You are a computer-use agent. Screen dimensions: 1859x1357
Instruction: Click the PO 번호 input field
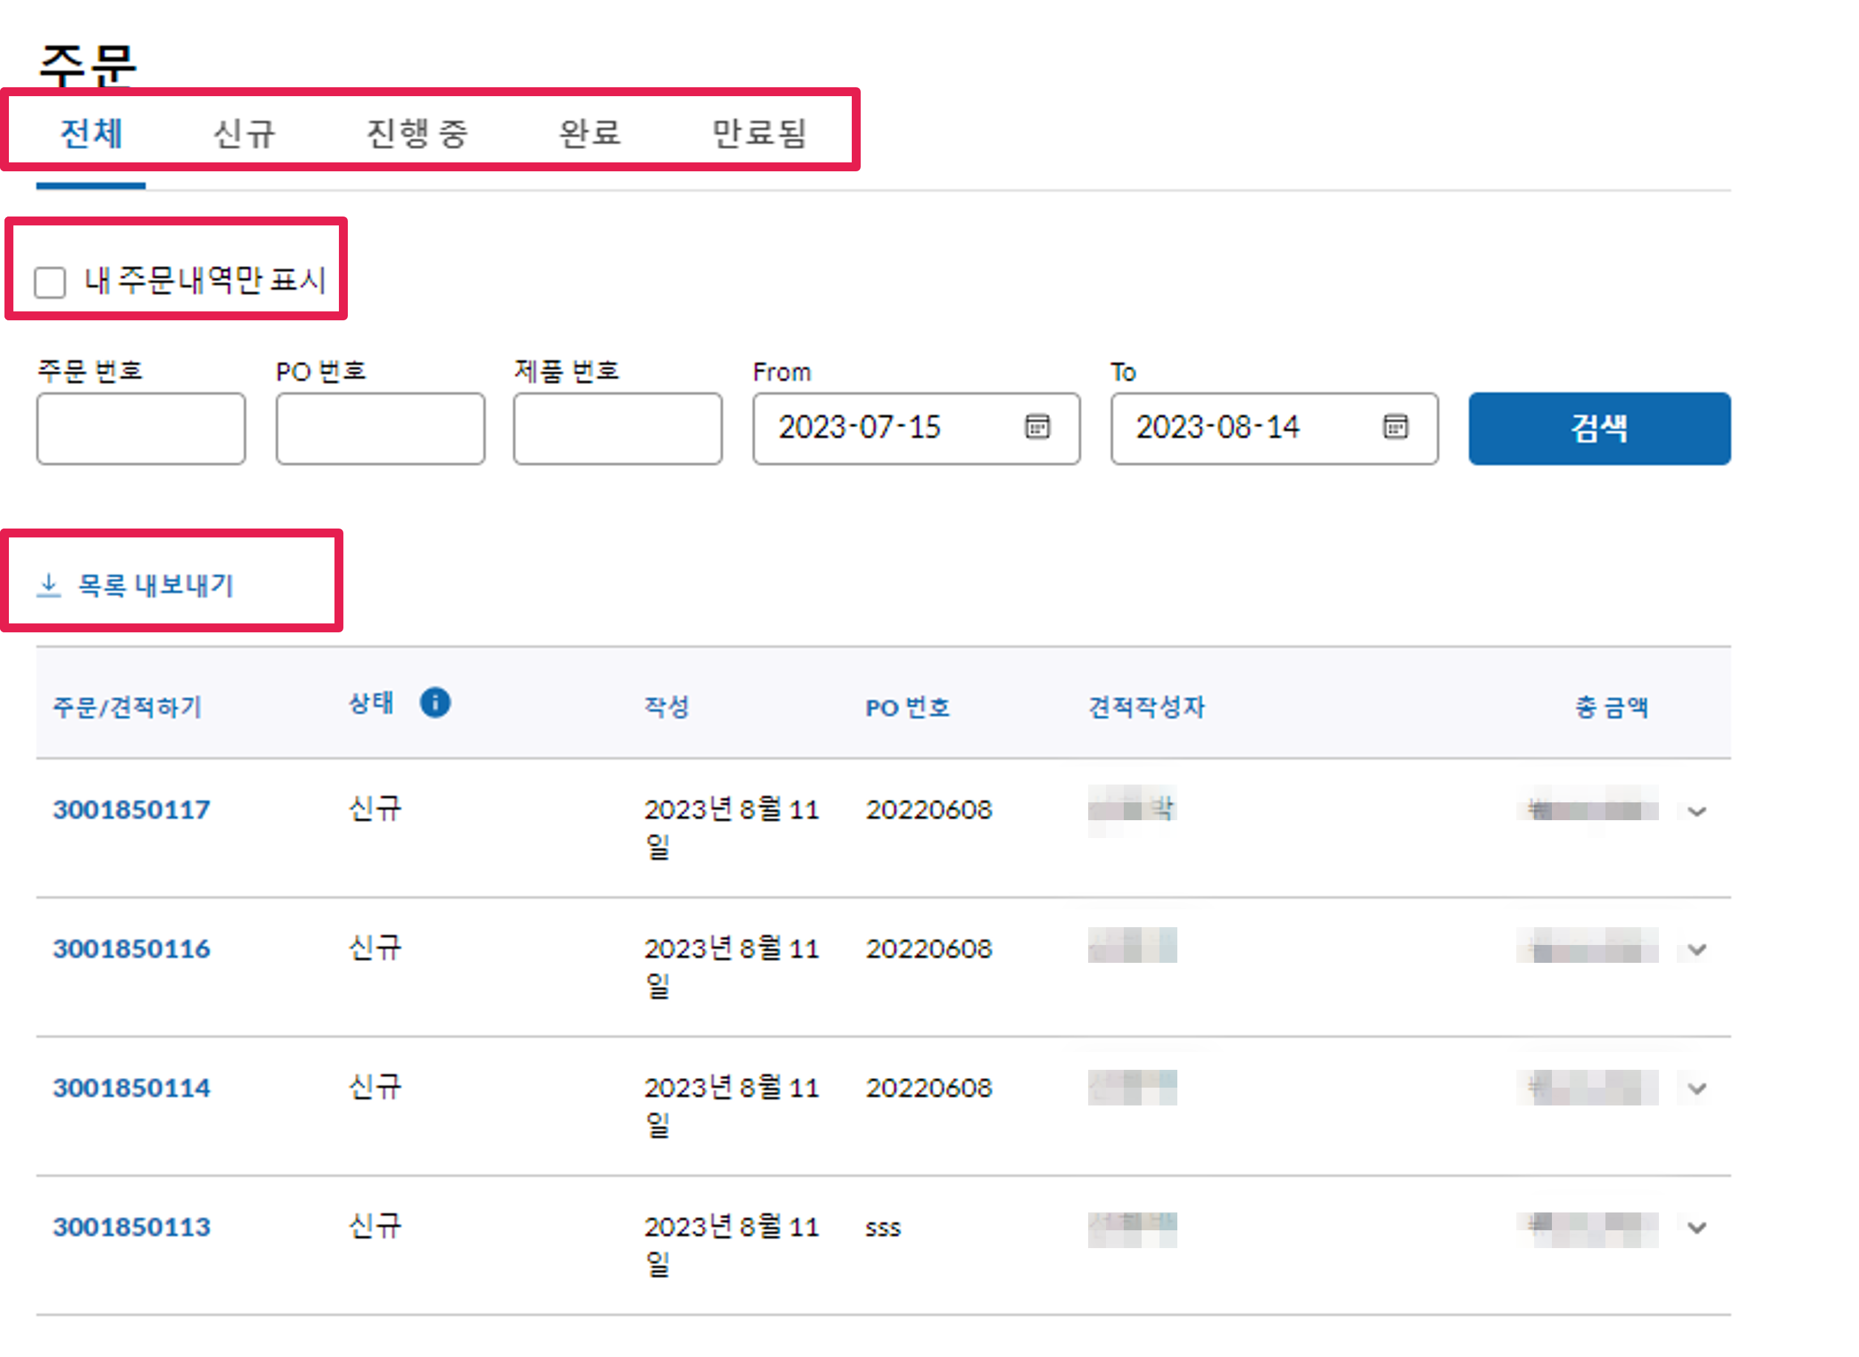(x=380, y=429)
